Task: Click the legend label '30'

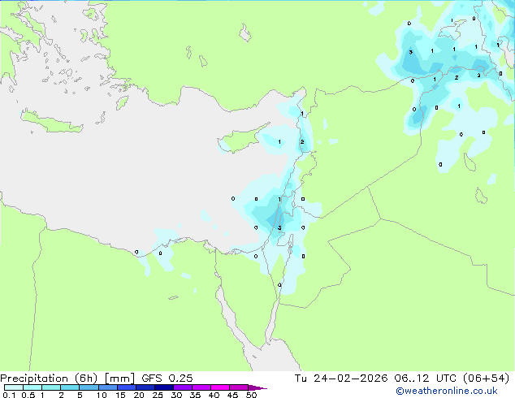Action: (176, 395)
